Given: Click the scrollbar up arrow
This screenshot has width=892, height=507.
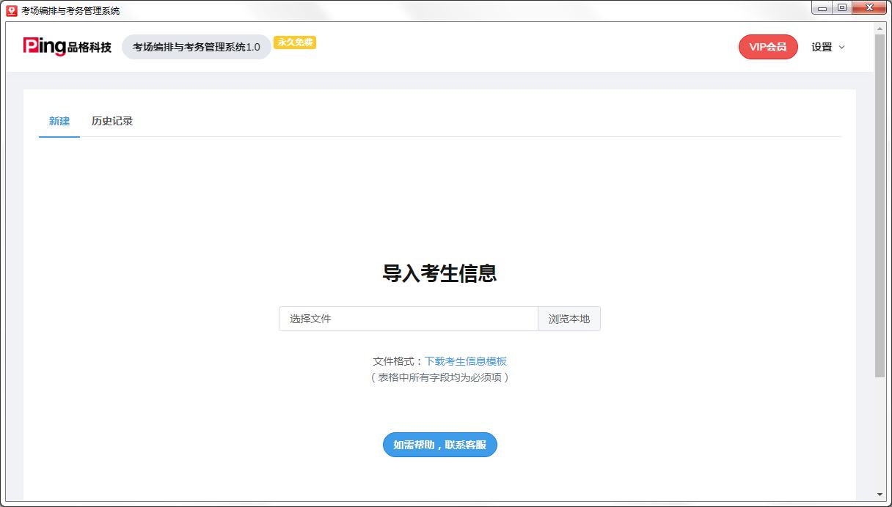Looking at the screenshot, I should (880, 28).
